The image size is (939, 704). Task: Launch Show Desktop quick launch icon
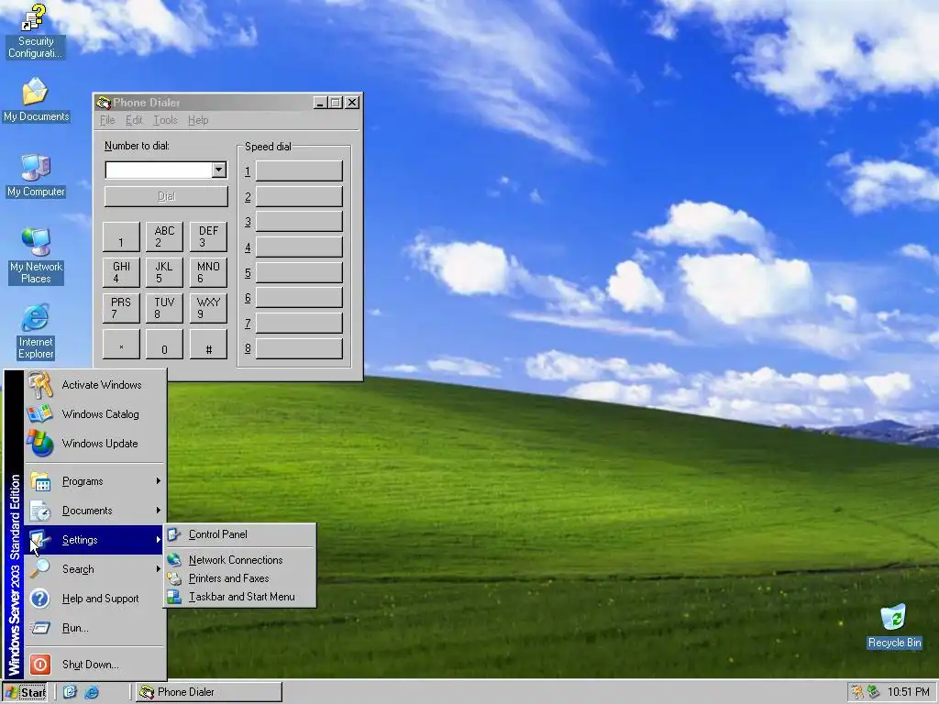click(x=70, y=692)
